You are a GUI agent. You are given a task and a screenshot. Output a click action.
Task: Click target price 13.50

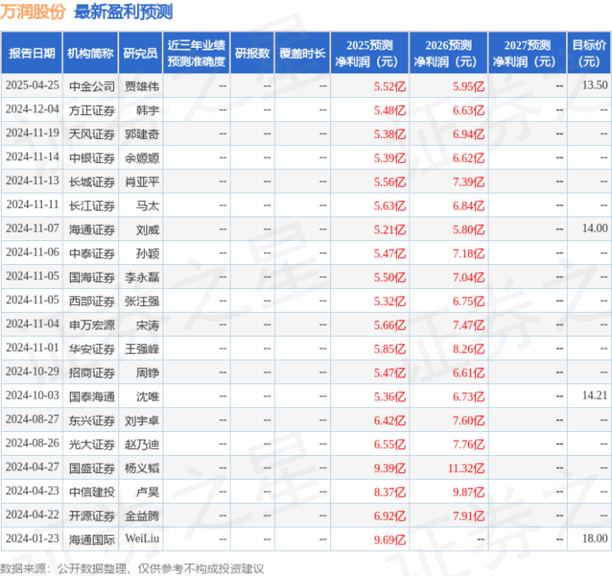(x=595, y=85)
